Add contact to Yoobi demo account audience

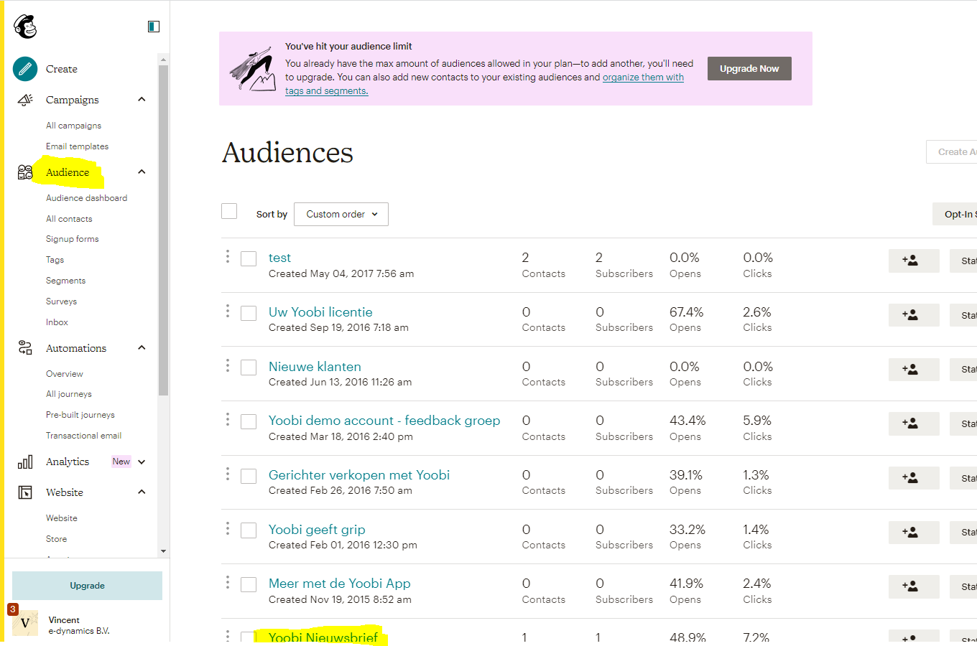914,423
